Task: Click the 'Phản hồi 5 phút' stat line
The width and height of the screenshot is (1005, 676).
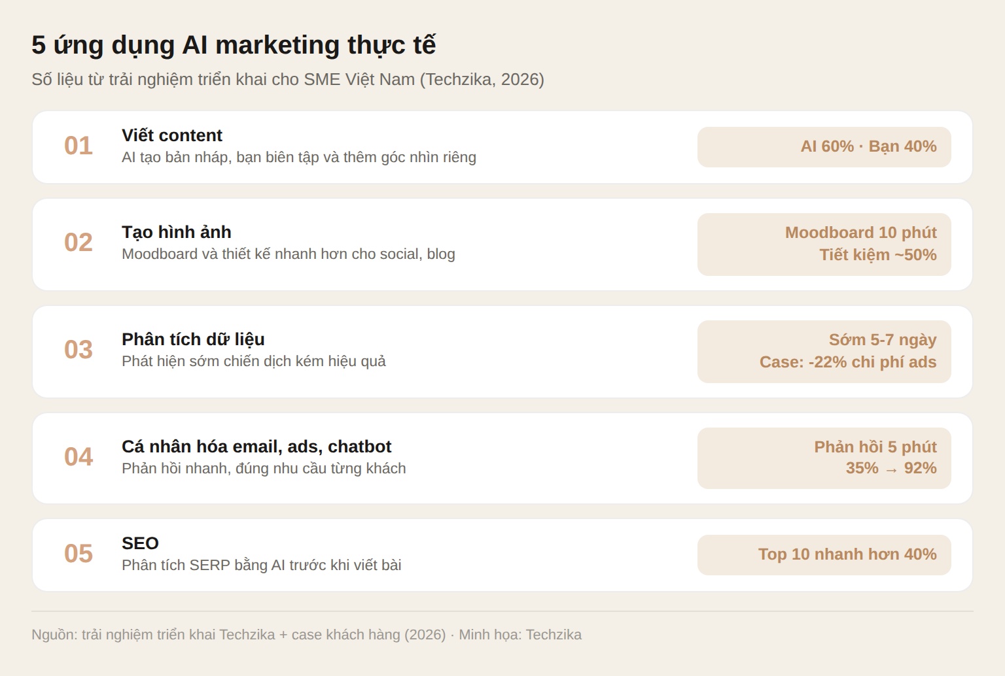Action: click(x=875, y=447)
